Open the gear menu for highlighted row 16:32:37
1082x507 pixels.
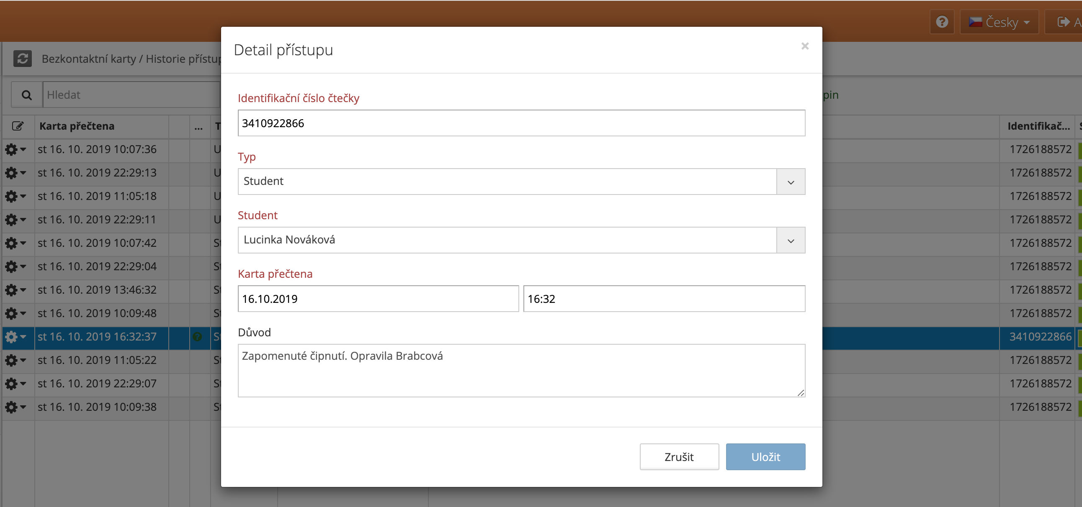point(15,337)
